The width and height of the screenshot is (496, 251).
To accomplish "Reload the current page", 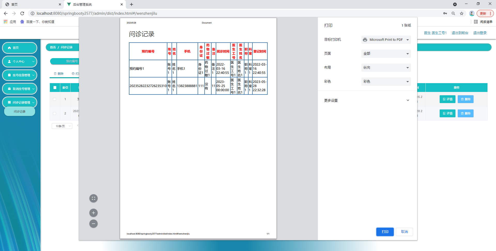I will (22, 13).
